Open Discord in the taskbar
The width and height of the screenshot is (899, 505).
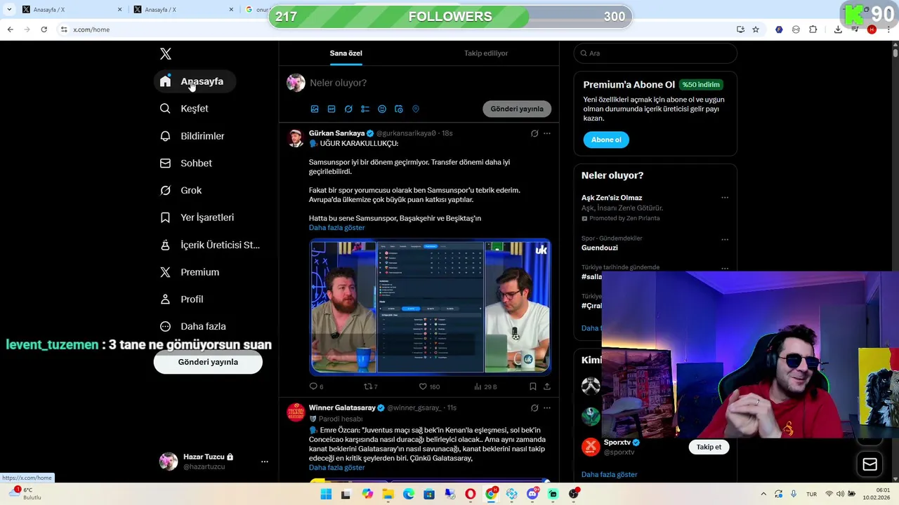click(532, 494)
